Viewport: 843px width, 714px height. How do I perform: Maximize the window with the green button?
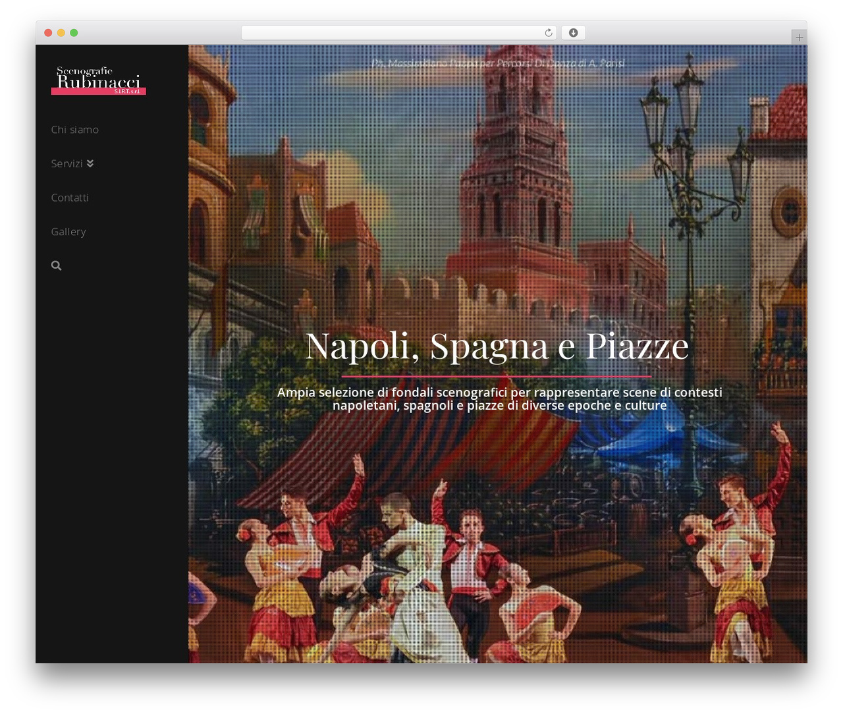[x=74, y=33]
